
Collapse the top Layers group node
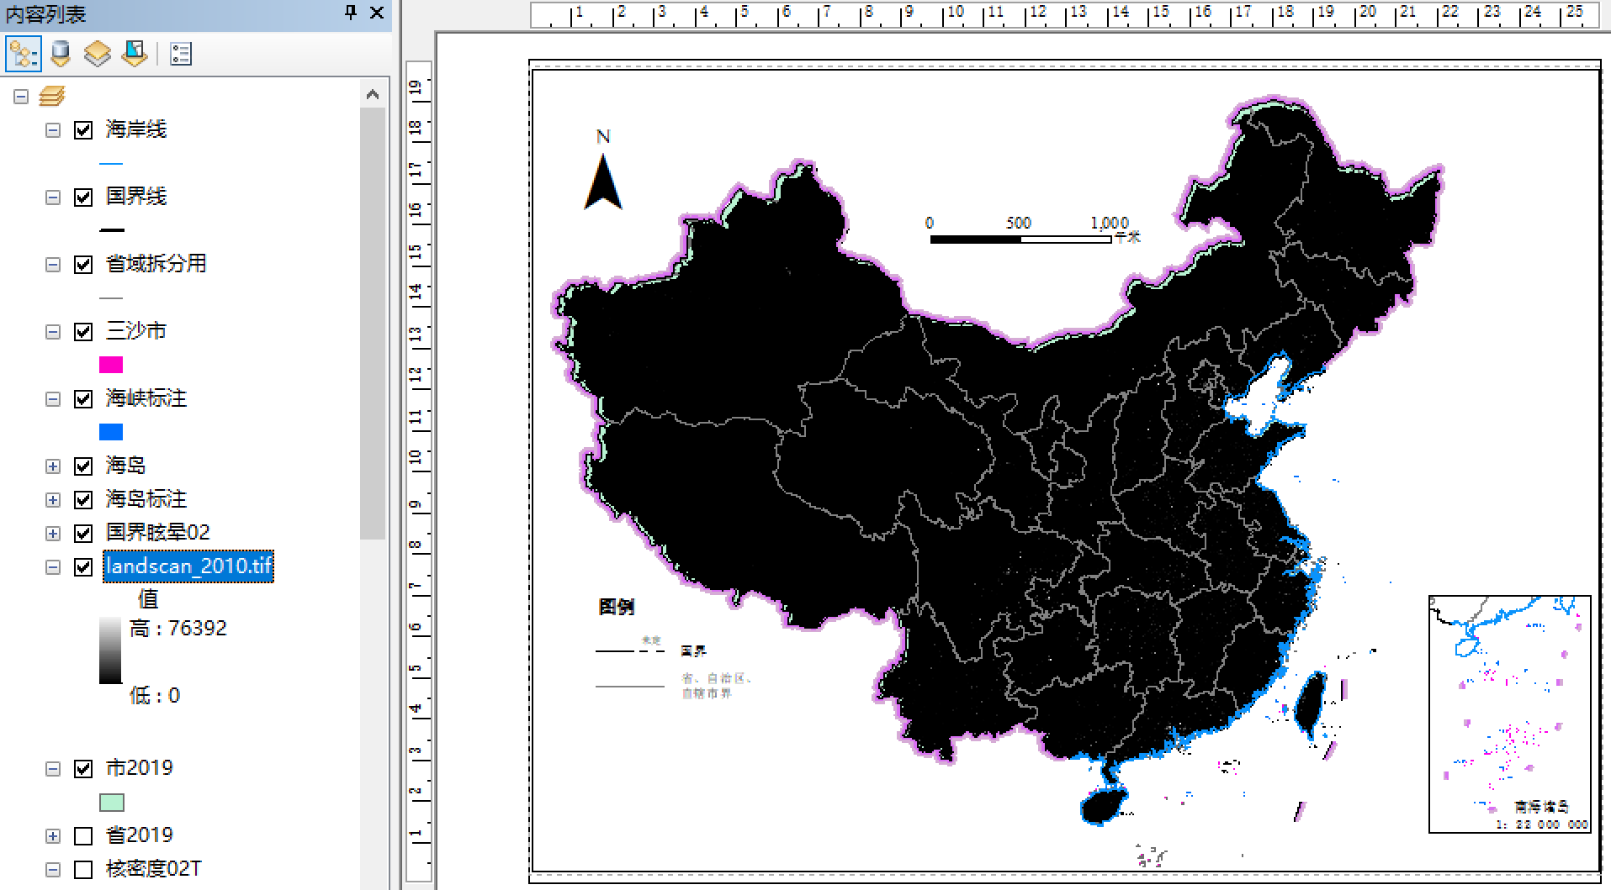(x=19, y=95)
